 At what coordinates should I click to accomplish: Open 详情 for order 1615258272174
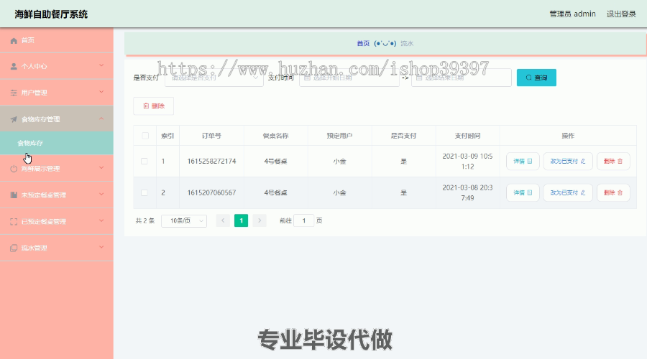click(x=523, y=161)
